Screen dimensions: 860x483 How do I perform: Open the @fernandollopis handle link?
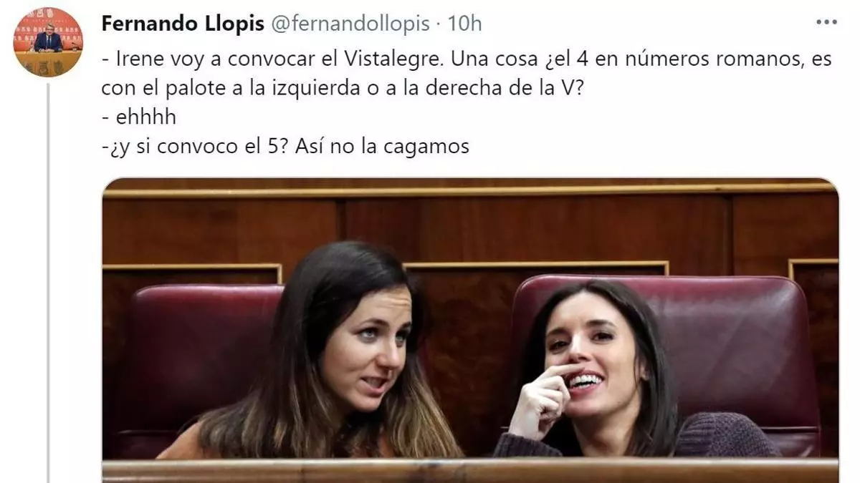349,24
